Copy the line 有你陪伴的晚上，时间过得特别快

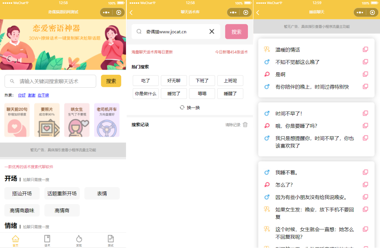point(365,87)
